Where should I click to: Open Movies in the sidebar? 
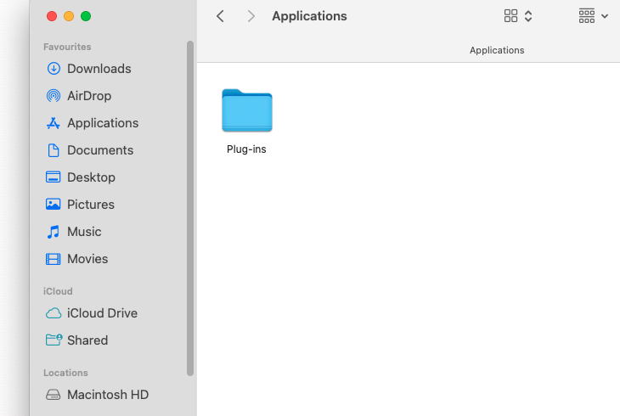77,259
